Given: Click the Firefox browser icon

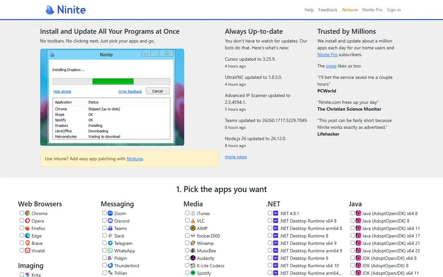Looking at the screenshot, I should tap(27, 228).
